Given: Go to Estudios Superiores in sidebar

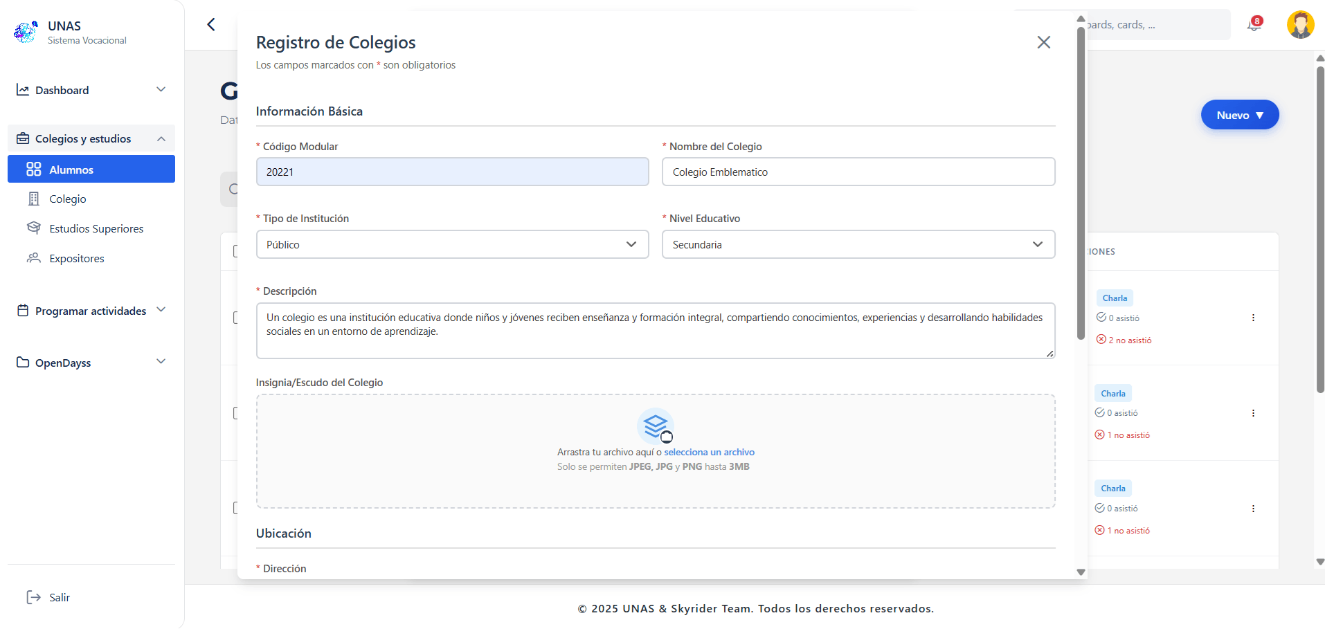Looking at the screenshot, I should click(x=96, y=229).
